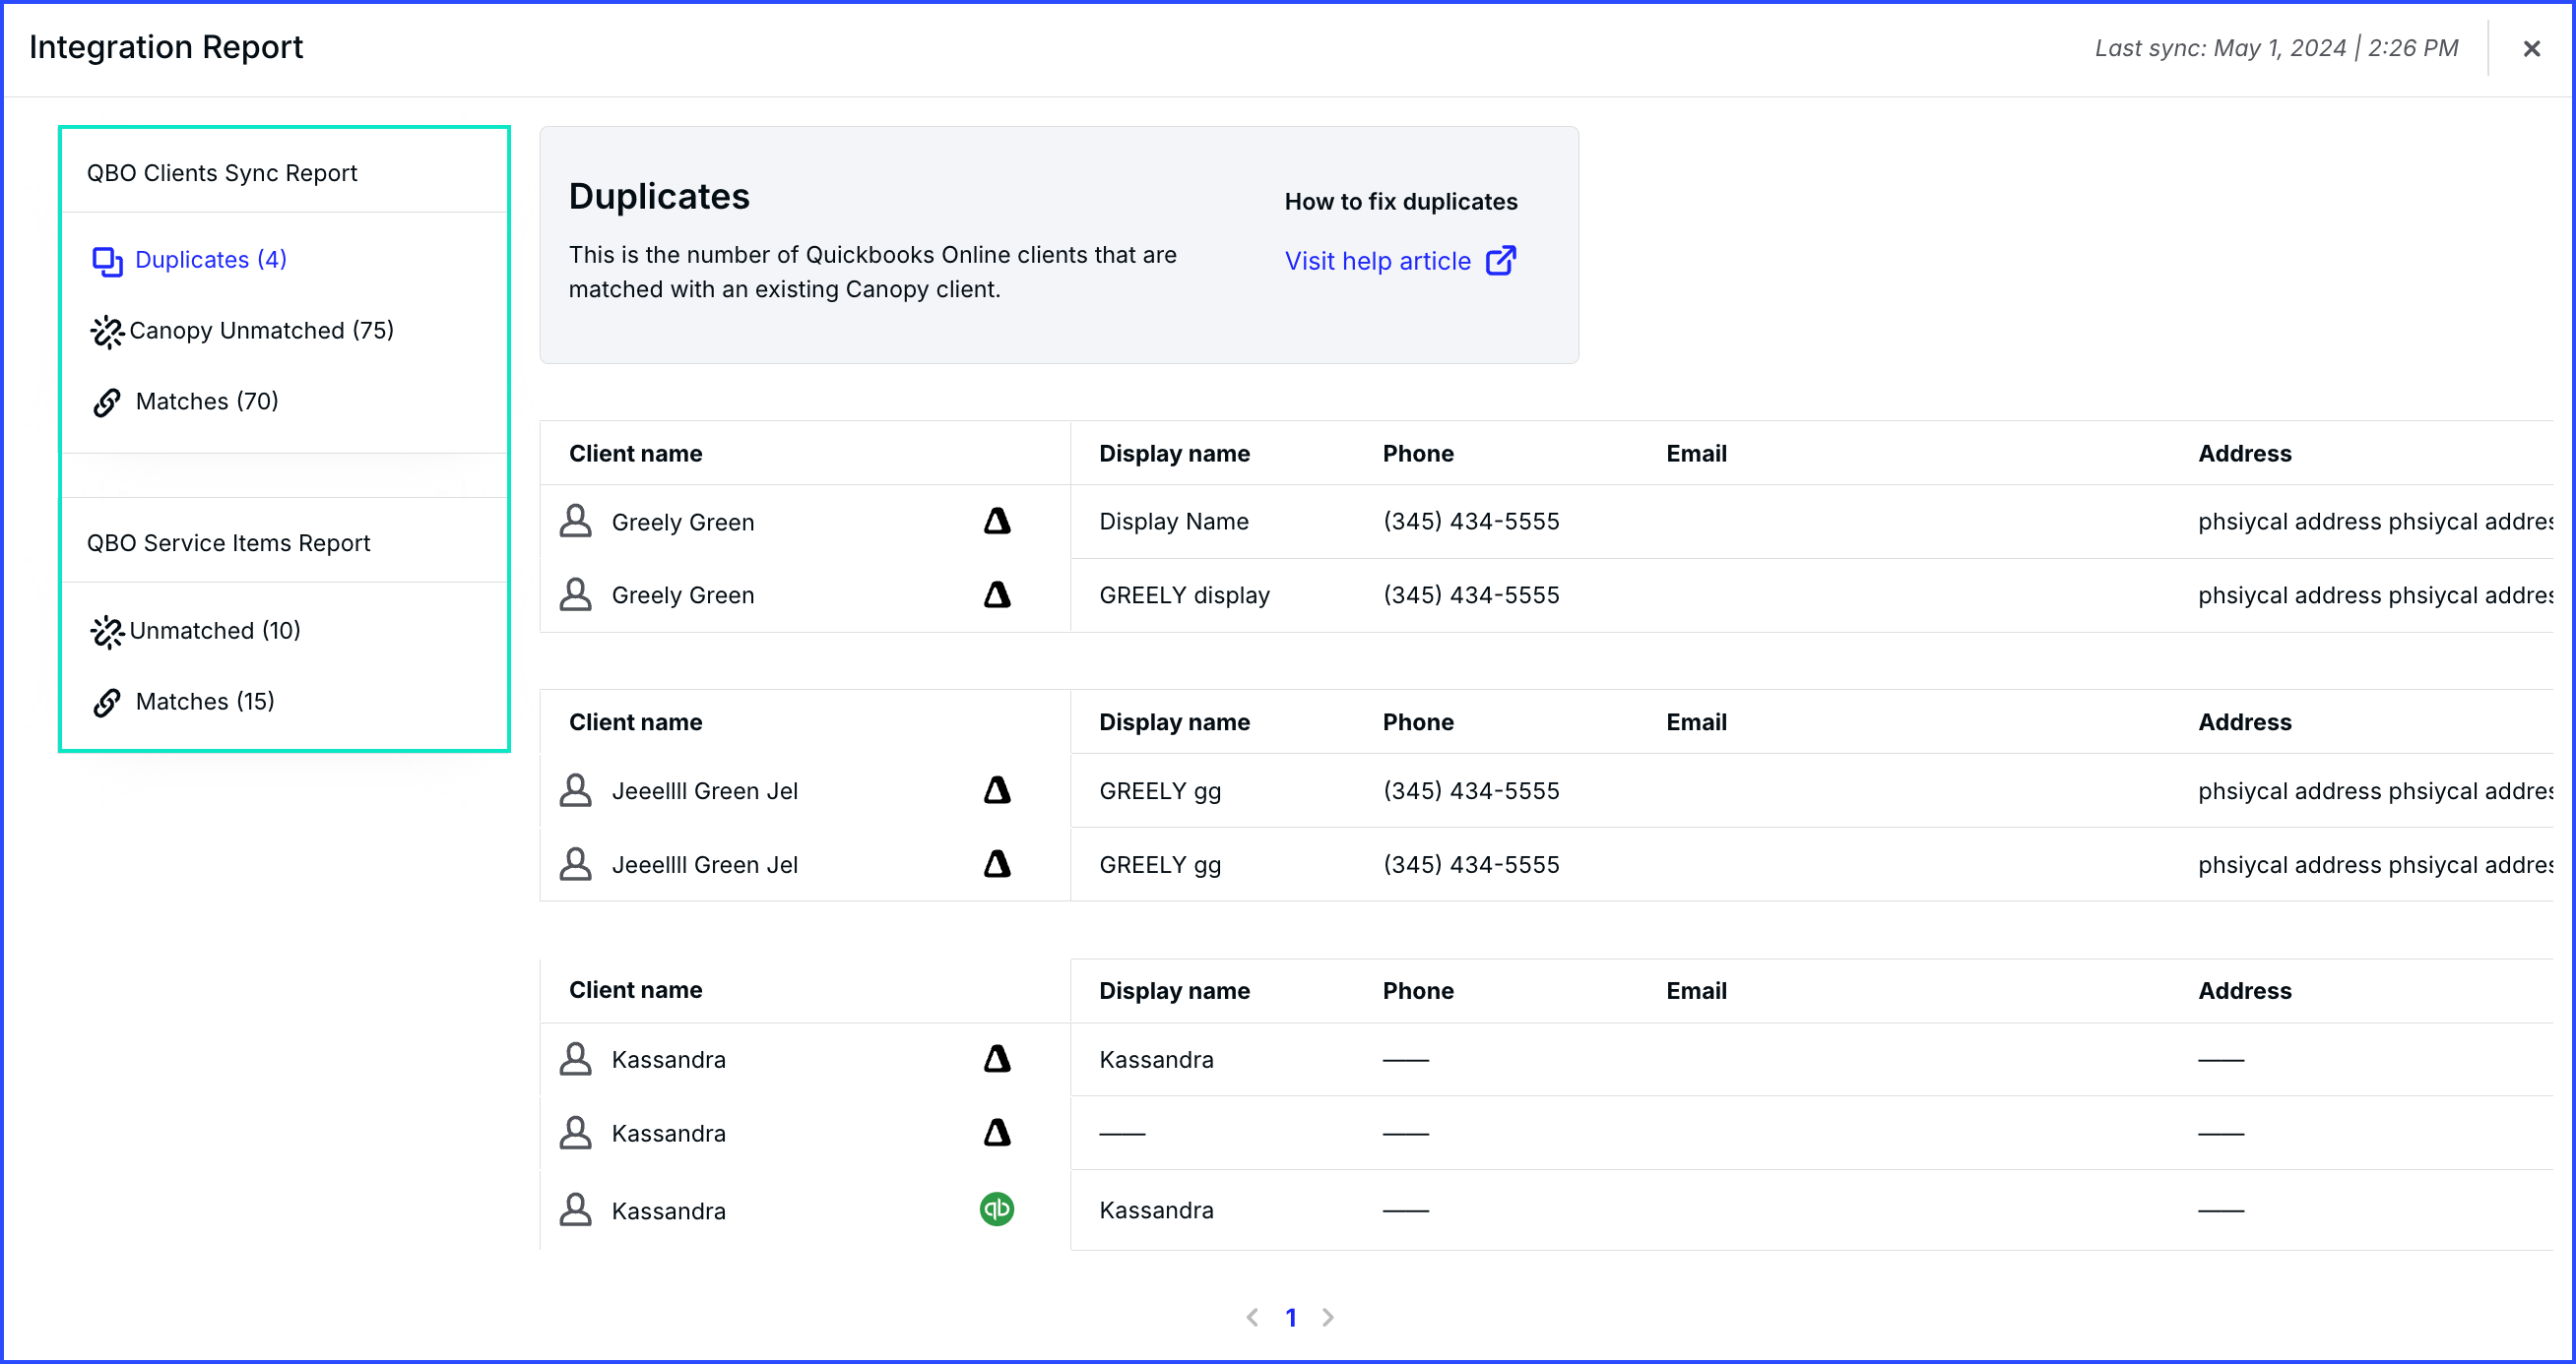
Task: Click Canopy logo in Display Name row
Action: (997, 521)
